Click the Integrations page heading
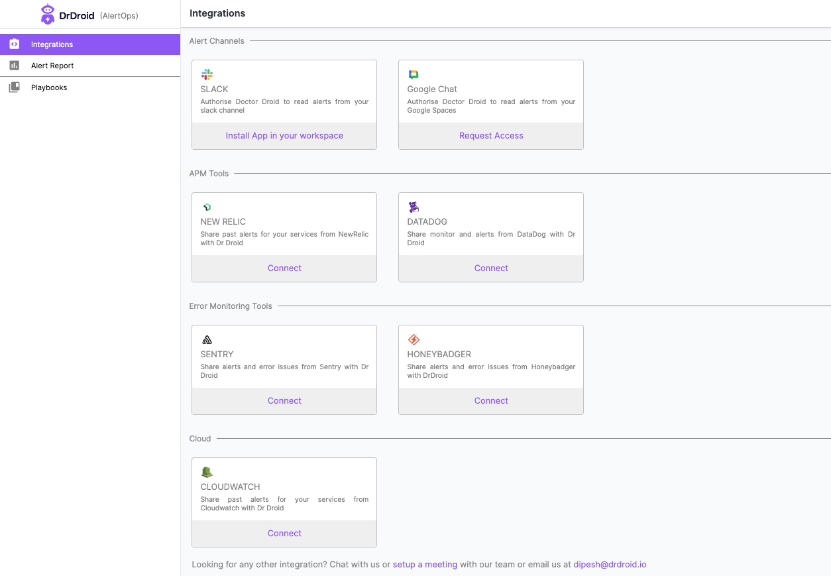Viewport: 831px width, 576px height. coord(217,13)
